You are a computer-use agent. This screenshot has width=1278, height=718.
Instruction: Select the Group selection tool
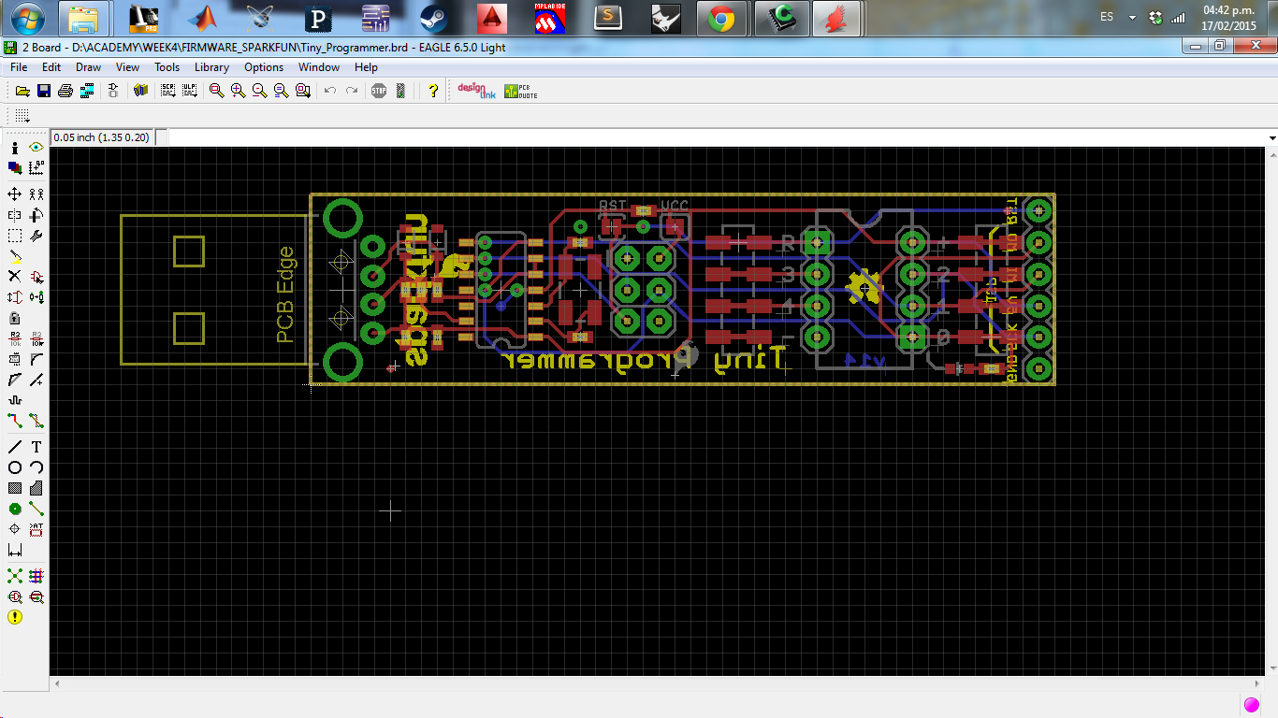(15, 236)
